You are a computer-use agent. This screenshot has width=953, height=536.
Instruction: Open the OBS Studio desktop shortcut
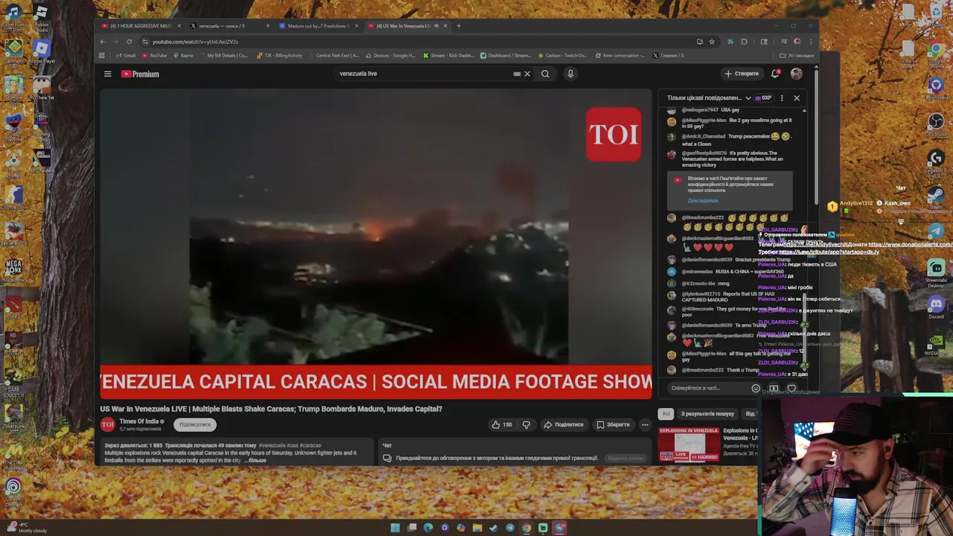coord(936,124)
